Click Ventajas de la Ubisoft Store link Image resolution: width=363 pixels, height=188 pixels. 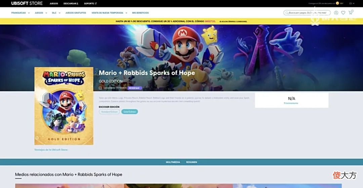tap(51, 150)
